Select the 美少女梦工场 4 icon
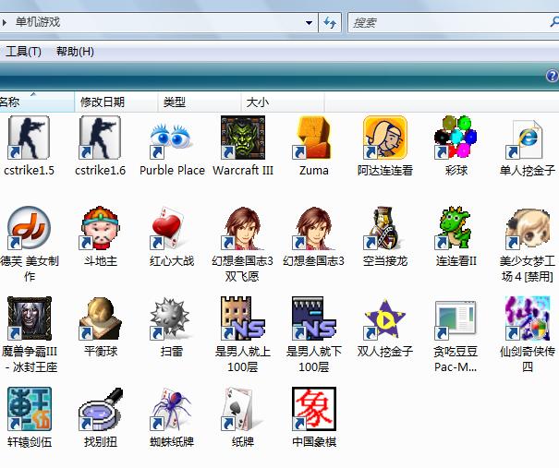Viewport: 559px width, 468px height. [x=528, y=228]
